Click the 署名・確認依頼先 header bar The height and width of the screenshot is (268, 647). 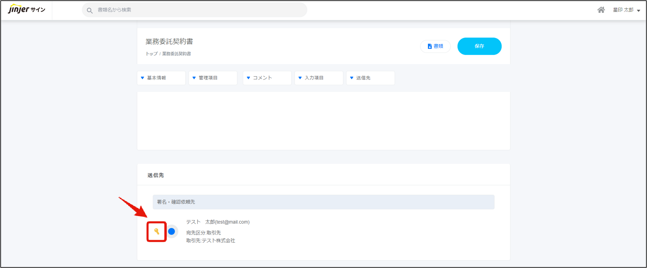click(323, 202)
